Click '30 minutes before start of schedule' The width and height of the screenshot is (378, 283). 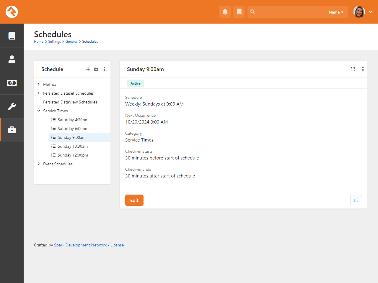[x=162, y=158]
